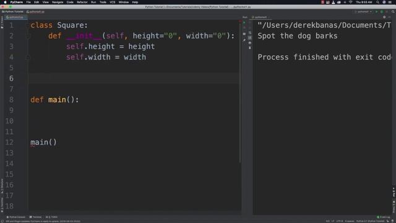Open the Run menu in menu bar
Screen dimensions: 396x223
(x=93, y=2)
